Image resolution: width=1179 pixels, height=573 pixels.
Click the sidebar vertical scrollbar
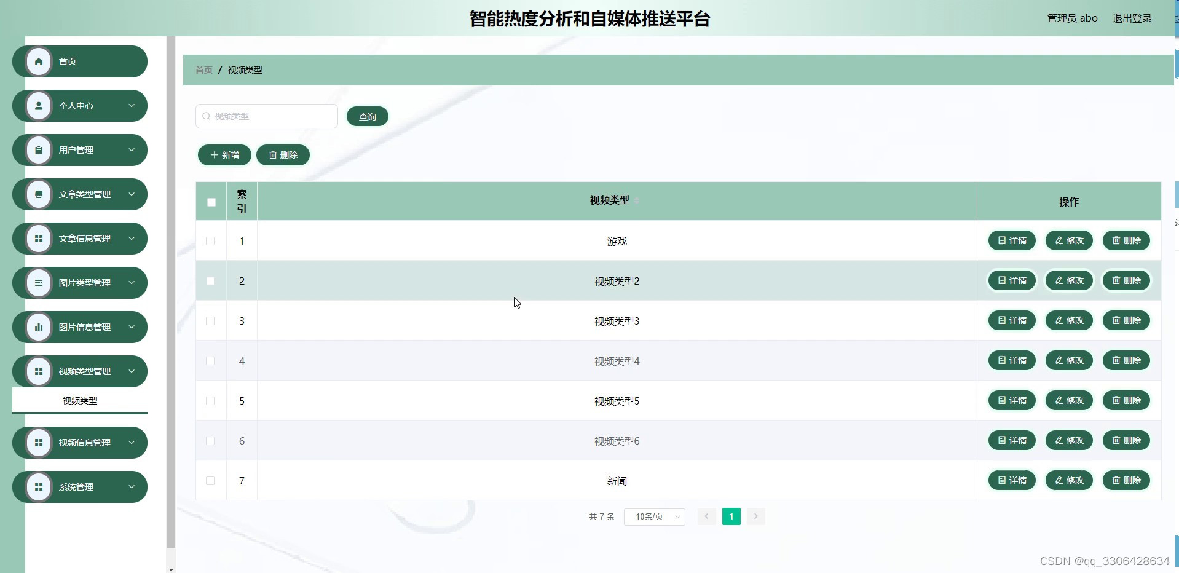coord(171,292)
